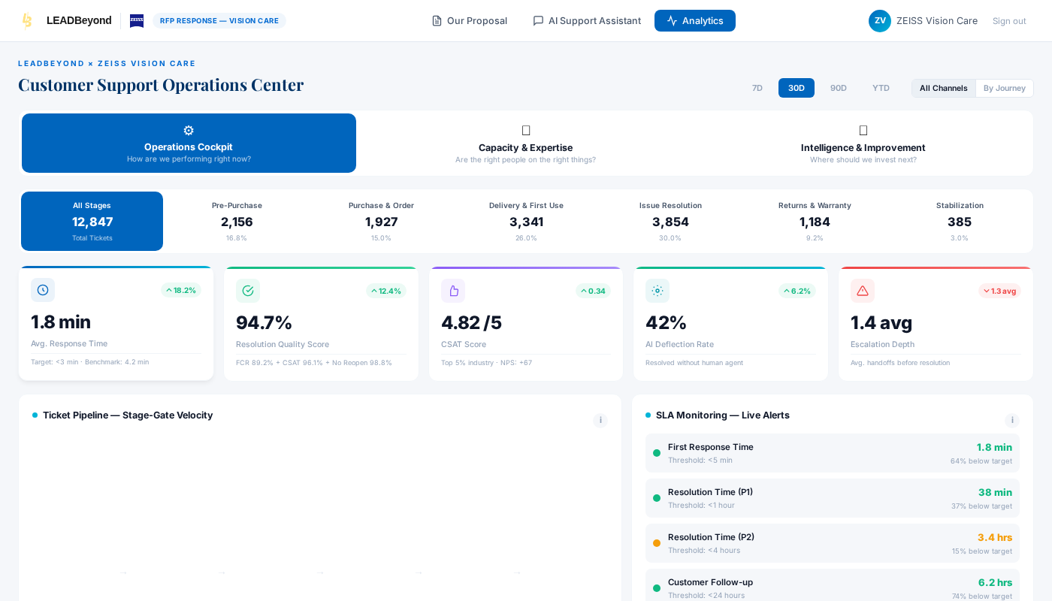
Task: Switch to Capacity & Expertise view
Action: pos(525,143)
